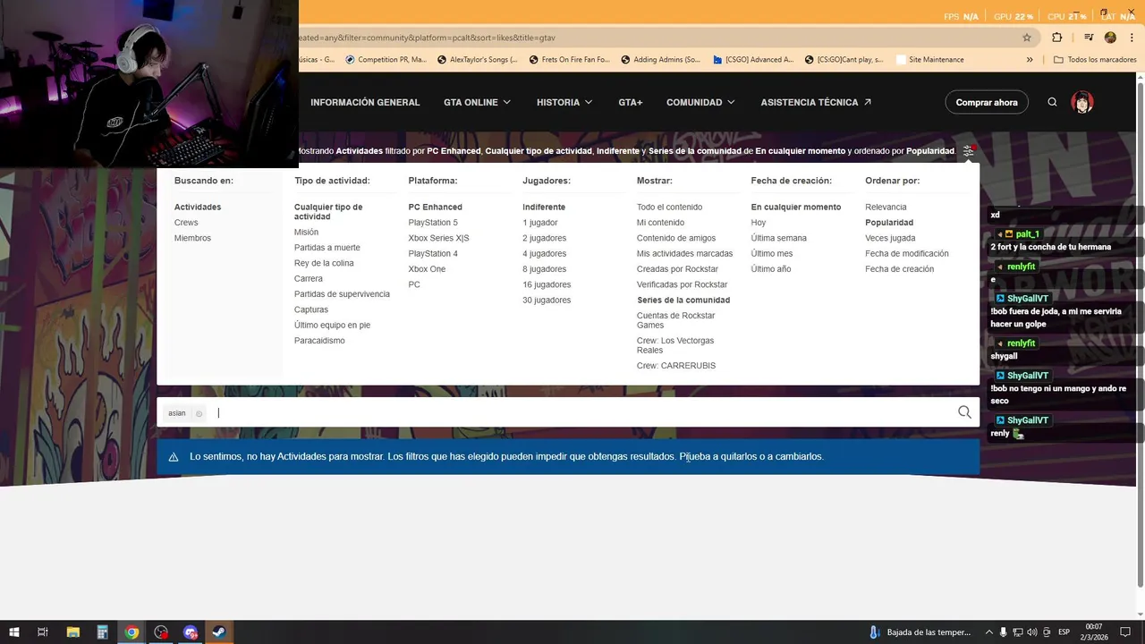The height and width of the screenshot is (644, 1145).
Task: Click the site search magnifier in the header
Action: pos(1053,102)
